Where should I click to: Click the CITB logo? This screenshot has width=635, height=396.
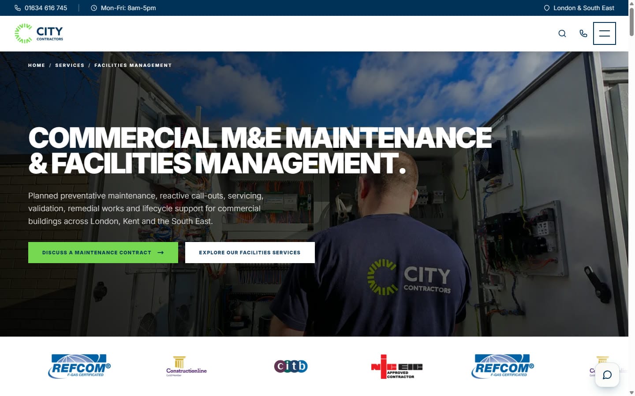[x=291, y=366]
